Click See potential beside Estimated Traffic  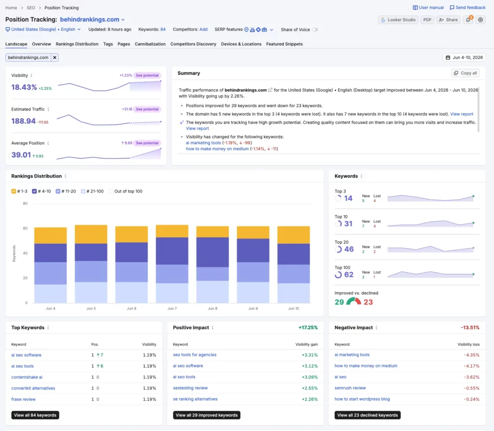(147, 109)
